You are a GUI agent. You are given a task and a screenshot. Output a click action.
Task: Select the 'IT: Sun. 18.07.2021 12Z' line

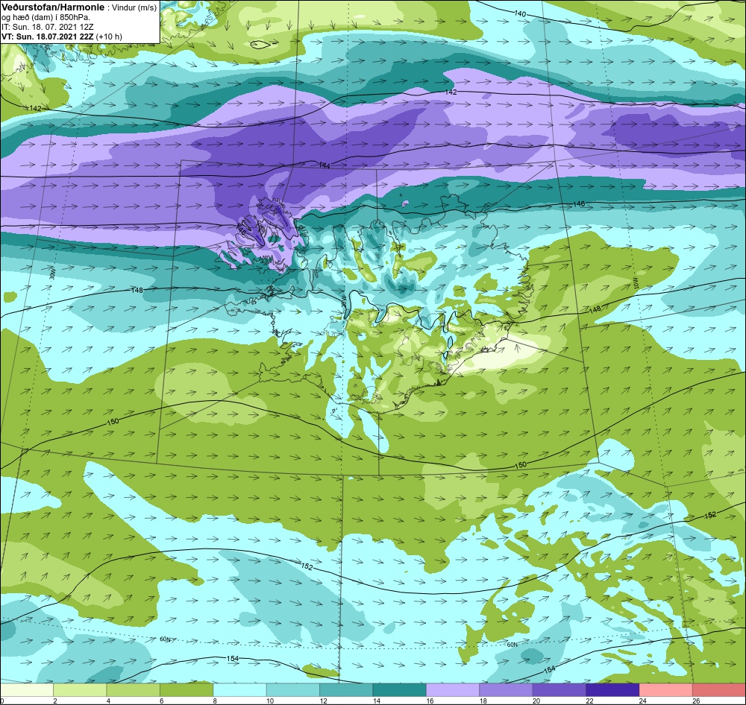click(47, 27)
